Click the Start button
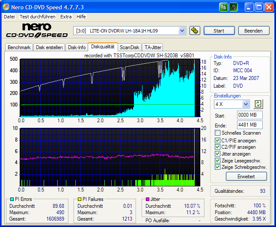Screen dimensions: 276x227 click(219, 31)
